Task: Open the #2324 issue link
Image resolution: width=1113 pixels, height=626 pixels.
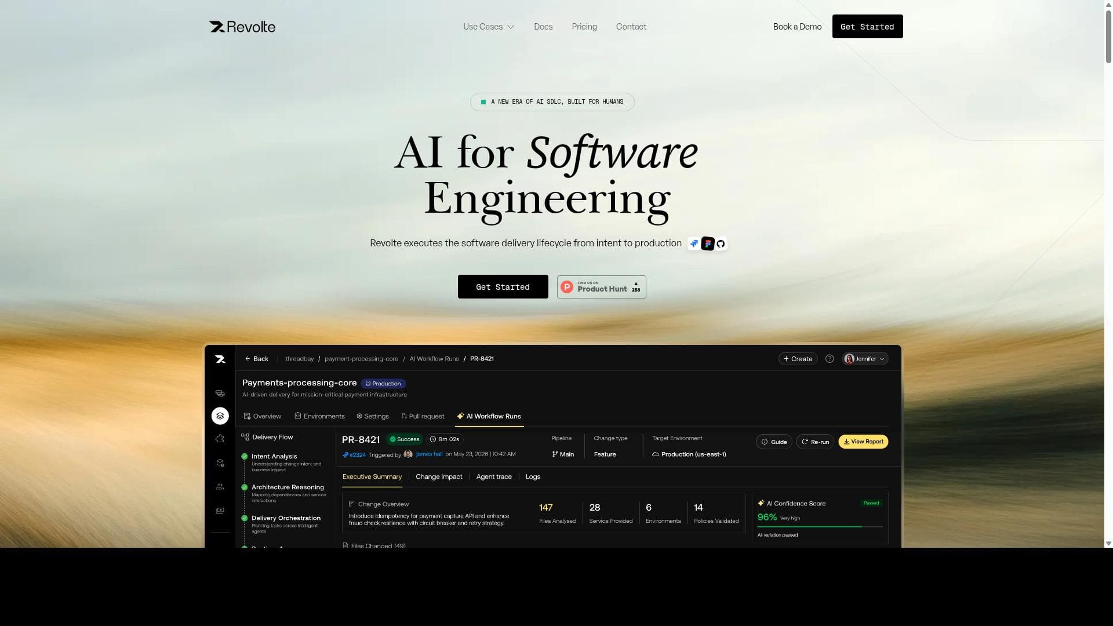Action: click(357, 455)
